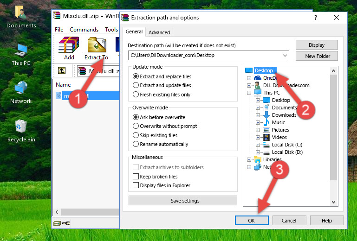This screenshot has width=357, height=241.
Task: Select Libraries in folder tree
Action: [x=273, y=159]
